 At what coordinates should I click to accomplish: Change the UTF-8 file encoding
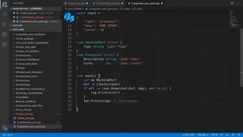(214, 135)
